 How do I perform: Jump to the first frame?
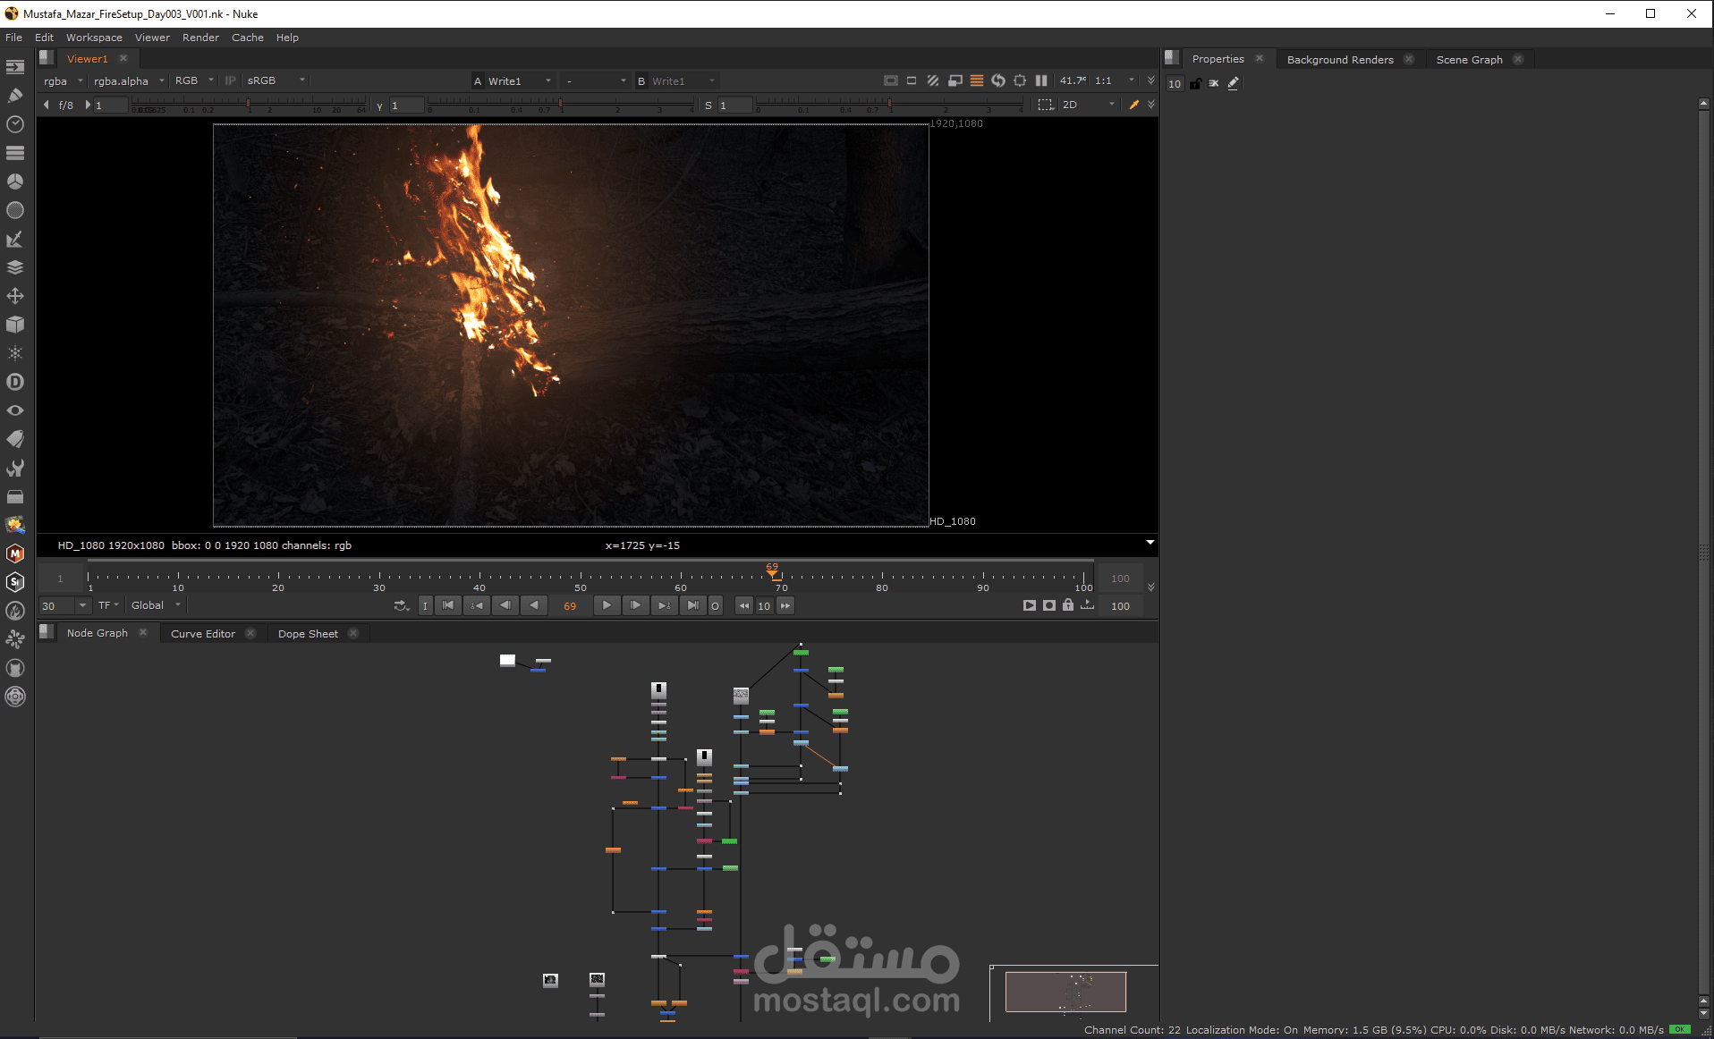point(448,605)
